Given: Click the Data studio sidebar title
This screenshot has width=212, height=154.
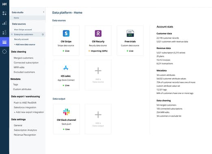Looking at the screenshot, I should click(17, 13).
